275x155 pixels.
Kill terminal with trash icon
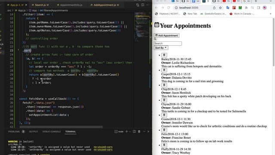[139, 131]
